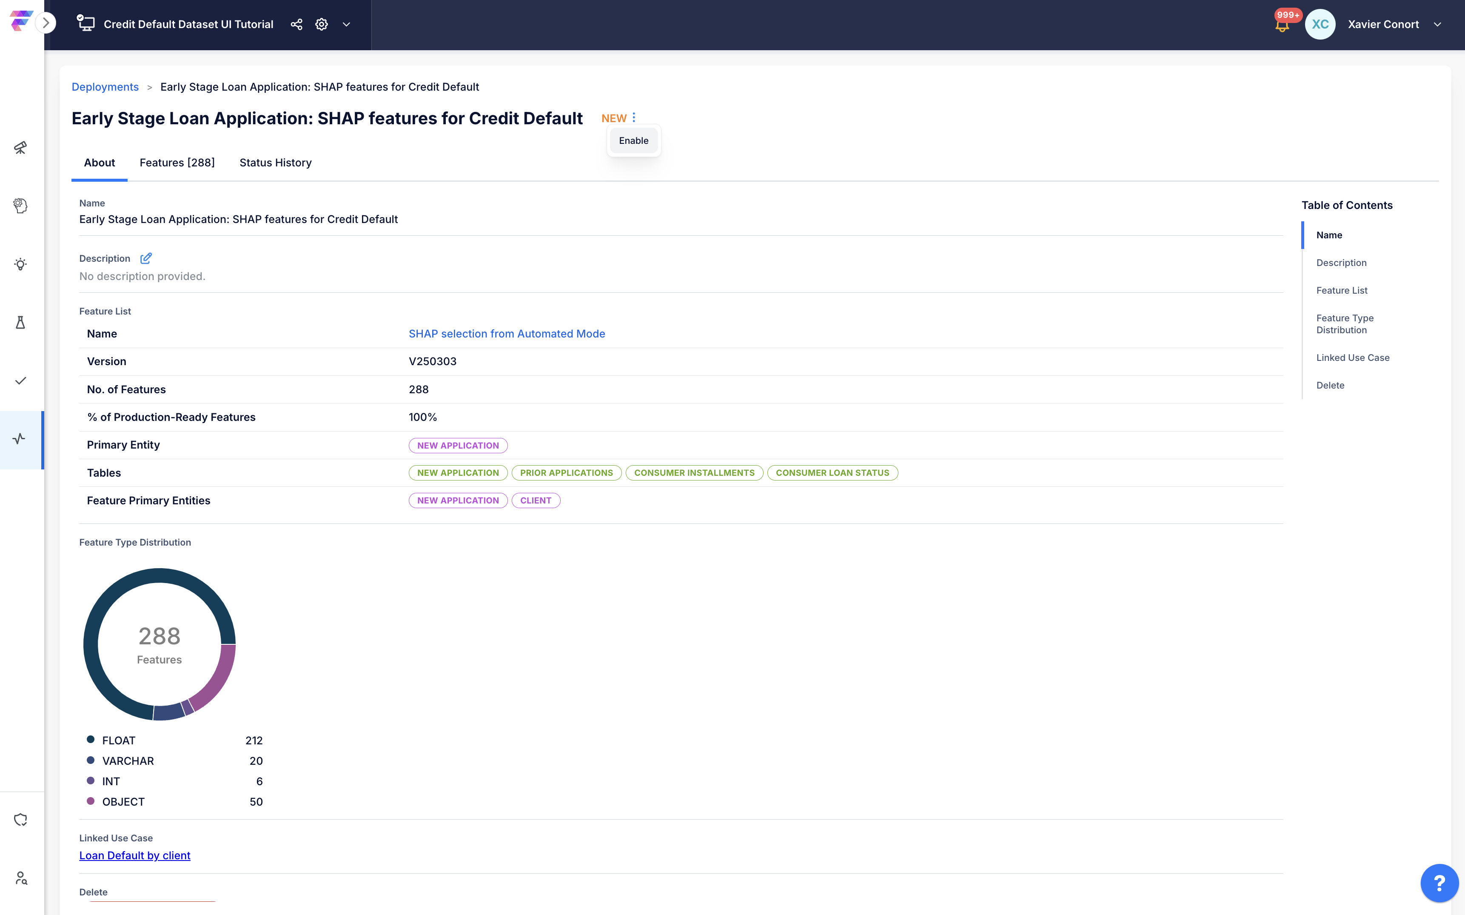
Task: Switch to the Status History tab
Action: tap(275, 163)
